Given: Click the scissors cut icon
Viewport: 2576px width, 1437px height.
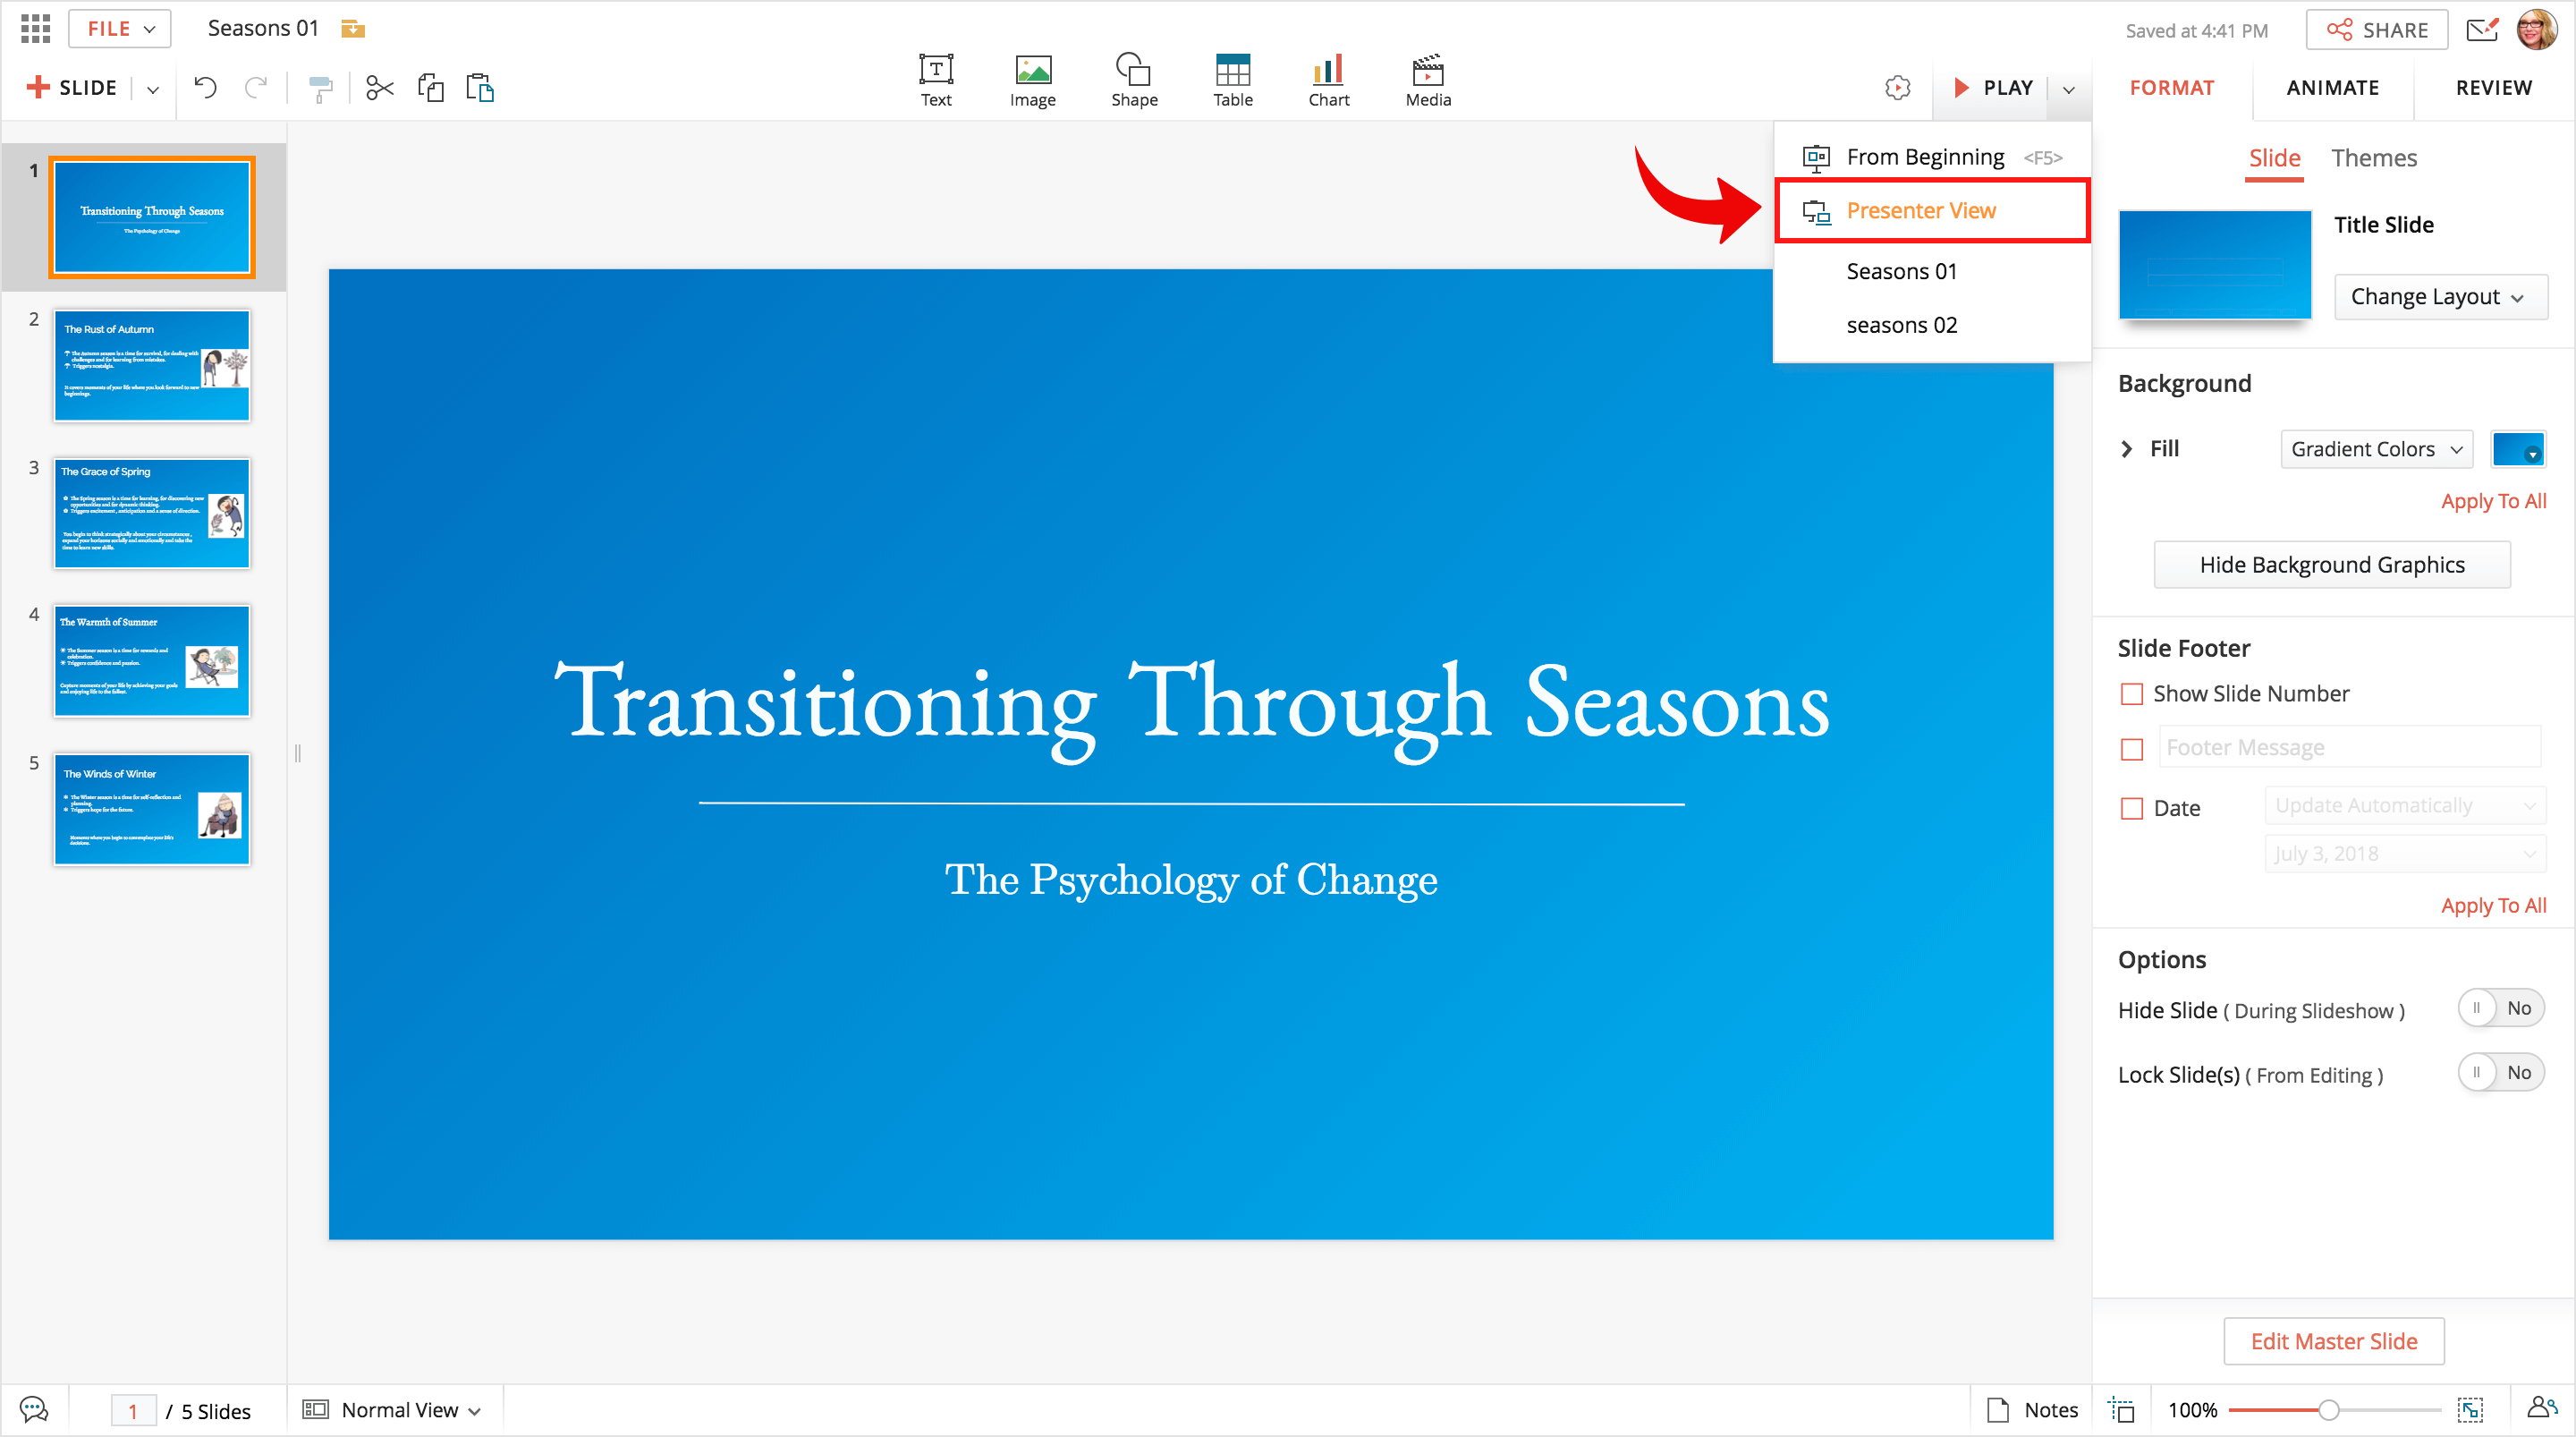Looking at the screenshot, I should [x=379, y=88].
